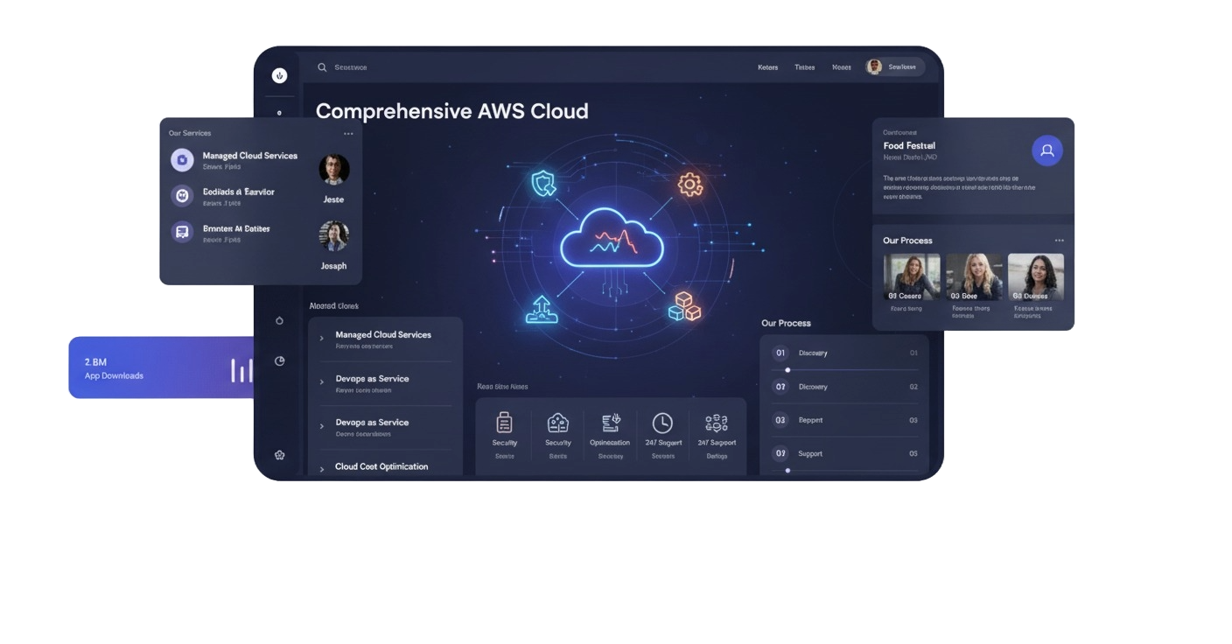This screenshot has height=644, width=1232.
Task: Expand the Cloud Cost Optimization chevron
Action: 322,468
